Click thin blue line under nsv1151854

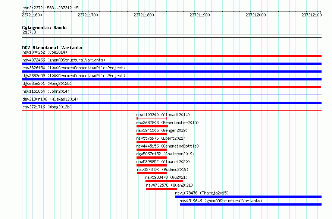tap(172, 95)
